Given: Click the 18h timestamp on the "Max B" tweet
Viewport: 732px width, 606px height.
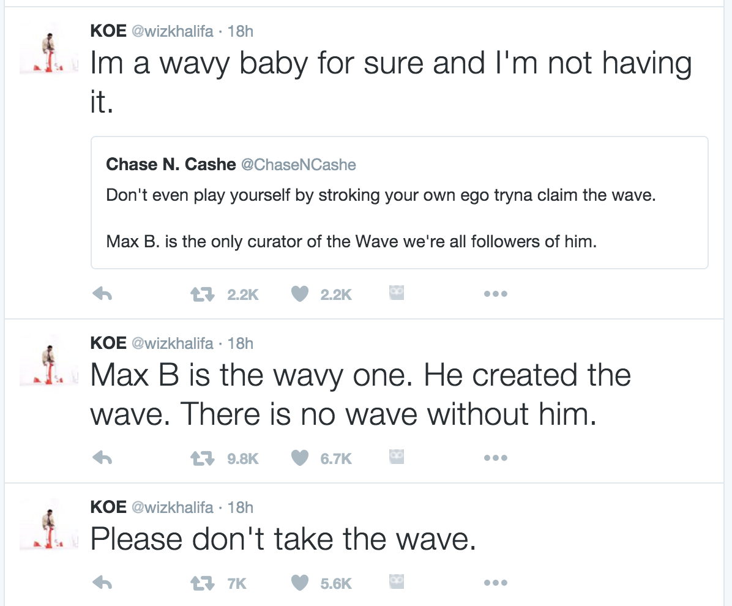Looking at the screenshot, I should pos(240,343).
